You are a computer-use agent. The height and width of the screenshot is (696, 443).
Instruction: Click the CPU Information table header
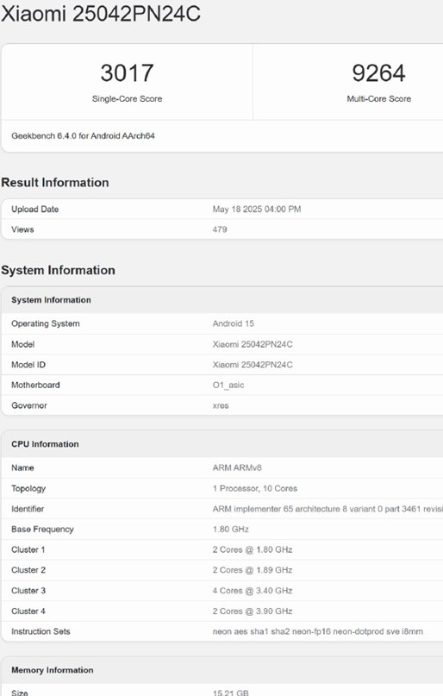(45, 444)
